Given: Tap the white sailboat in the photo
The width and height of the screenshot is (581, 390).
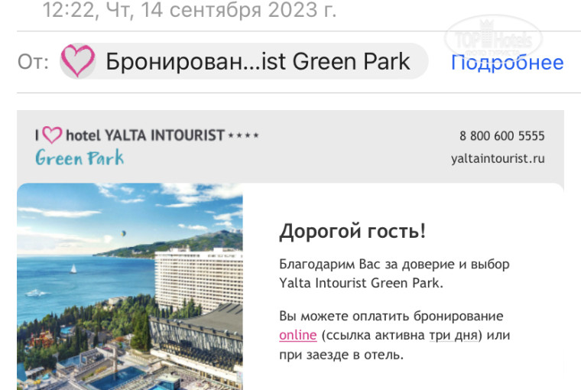Looking at the screenshot, I should click(x=73, y=268).
